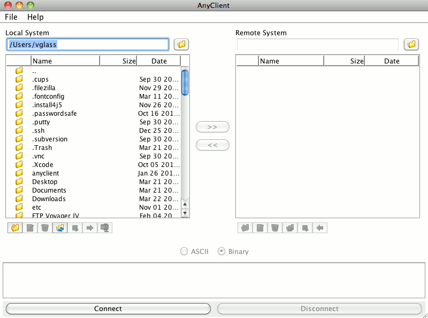Click the folder icon for .cups
Image resolution: width=428 pixels, height=318 pixels.
coord(19,79)
